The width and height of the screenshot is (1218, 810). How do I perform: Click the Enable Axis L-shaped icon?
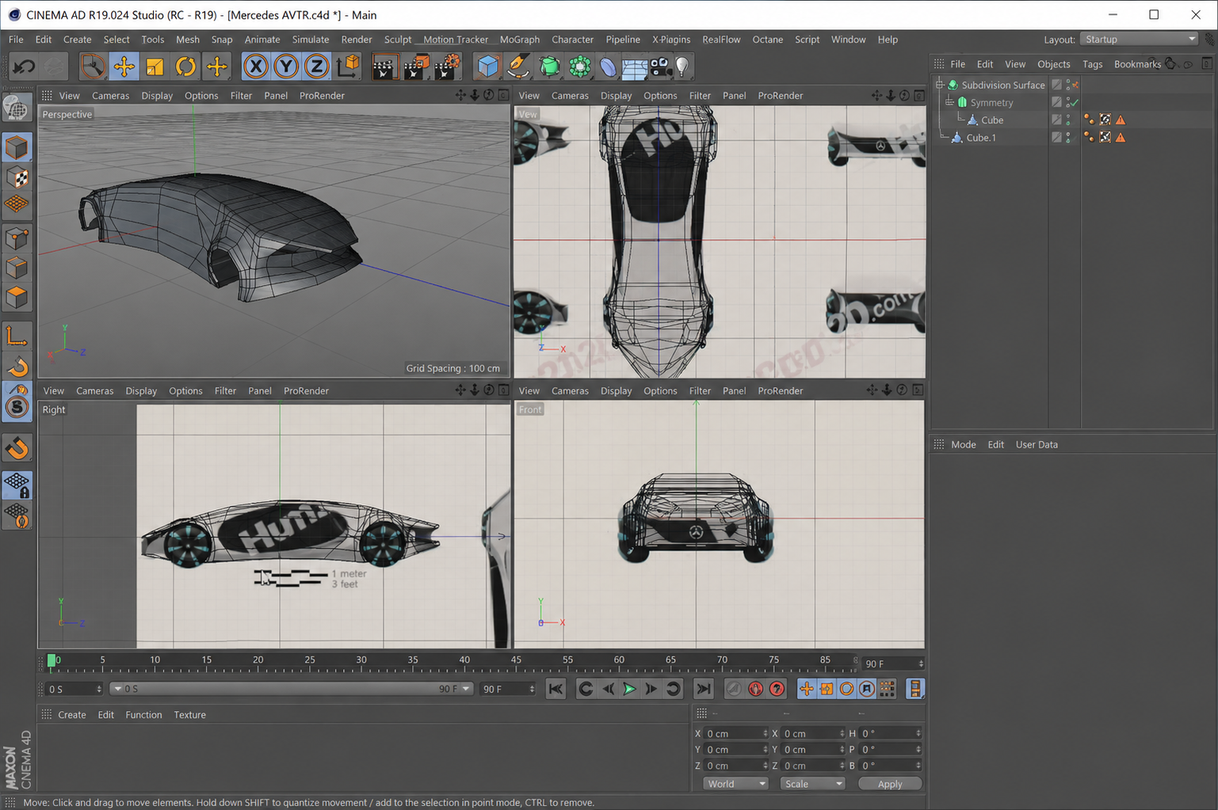(17, 337)
